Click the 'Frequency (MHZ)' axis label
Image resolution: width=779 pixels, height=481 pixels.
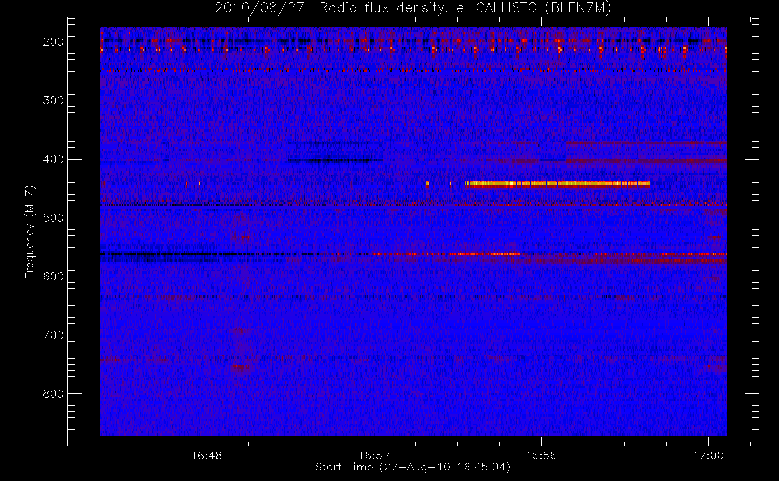(x=30, y=232)
